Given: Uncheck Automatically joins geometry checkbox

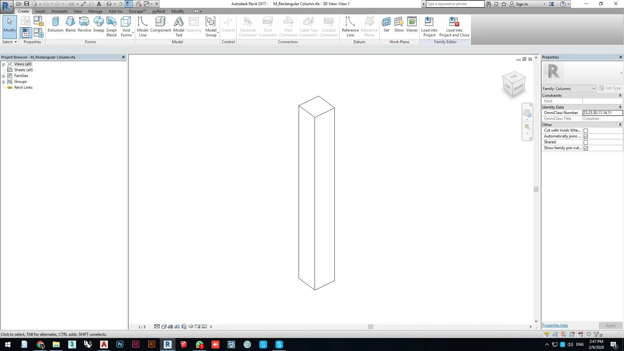Looking at the screenshot, I should tap(586, 136).
